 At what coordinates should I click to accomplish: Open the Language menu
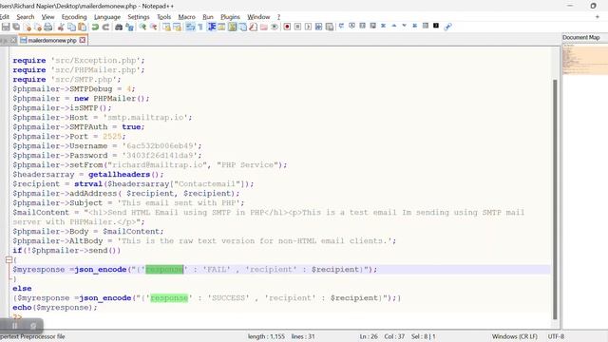[x=107, y=17]
